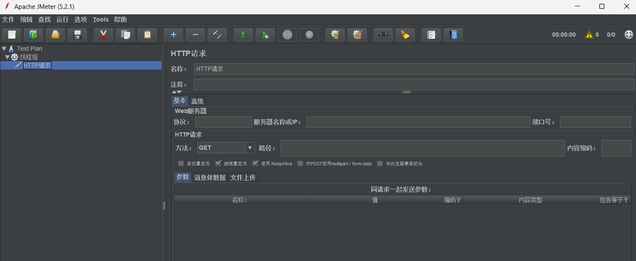The height and width of the screenshot is (261, 636).
Task: Click the Toggle enable/disable icon
Action: tap(217, 35)
